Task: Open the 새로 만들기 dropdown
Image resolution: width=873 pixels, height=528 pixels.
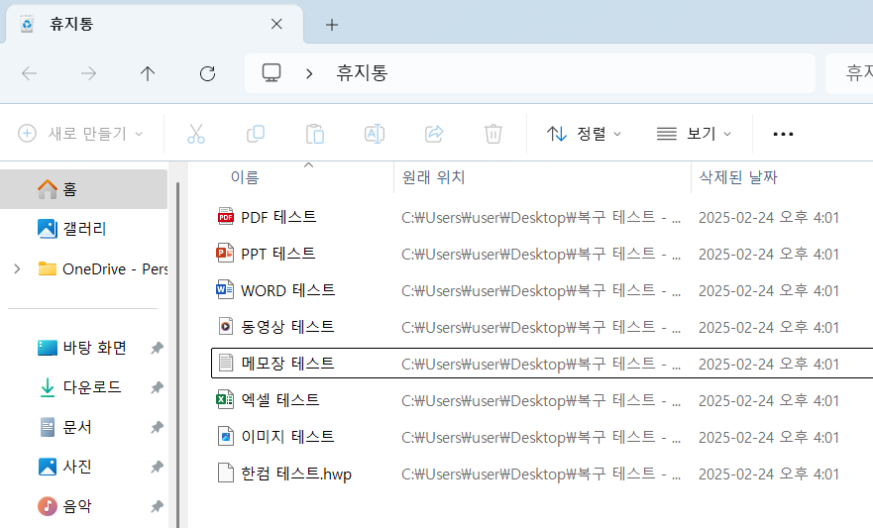Action: (x=81, y=134)
